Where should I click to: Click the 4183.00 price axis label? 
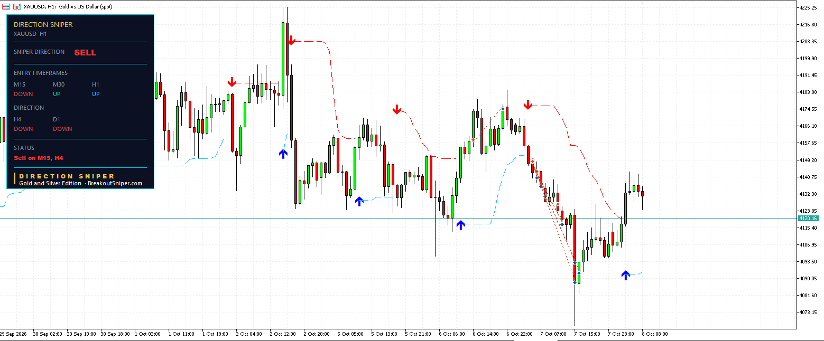pyautogui.click(x=809, y=92)
